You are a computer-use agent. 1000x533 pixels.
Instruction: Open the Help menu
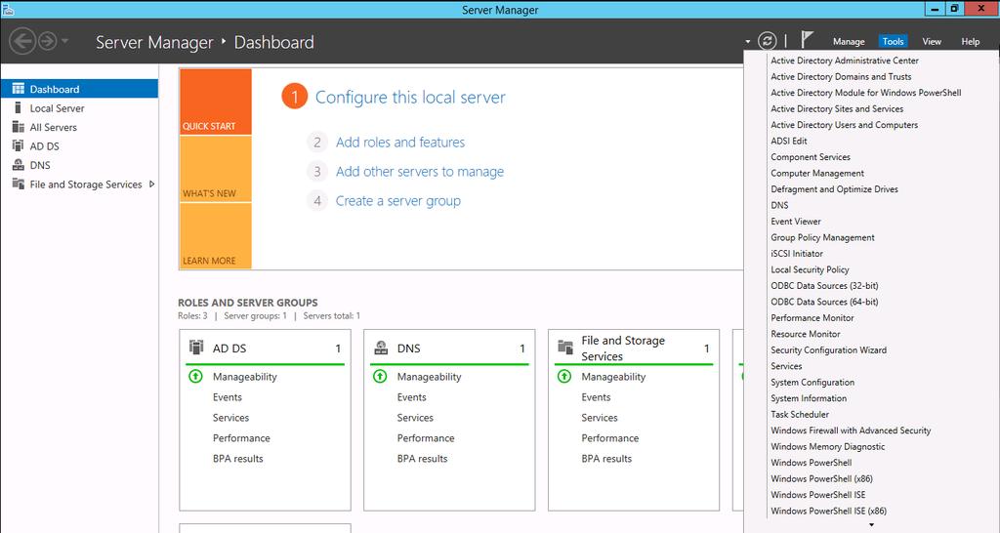click(x=971, y=41)
